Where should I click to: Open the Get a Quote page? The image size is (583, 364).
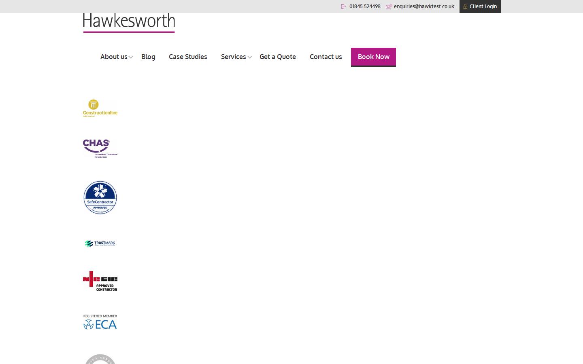pos(278,57)
